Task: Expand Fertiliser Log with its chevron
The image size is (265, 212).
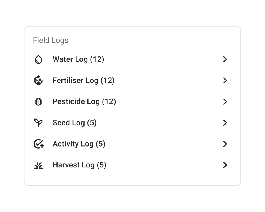Action: 225,81
